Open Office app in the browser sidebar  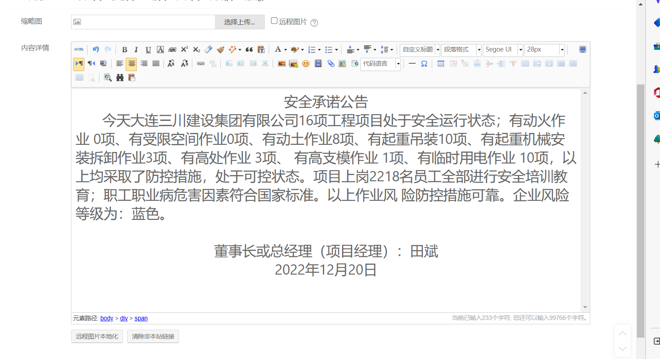pyautogui.click(x=656, y=92)
